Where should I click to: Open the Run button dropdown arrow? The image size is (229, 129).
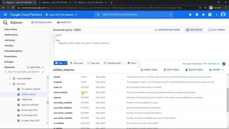coord(65,63)
